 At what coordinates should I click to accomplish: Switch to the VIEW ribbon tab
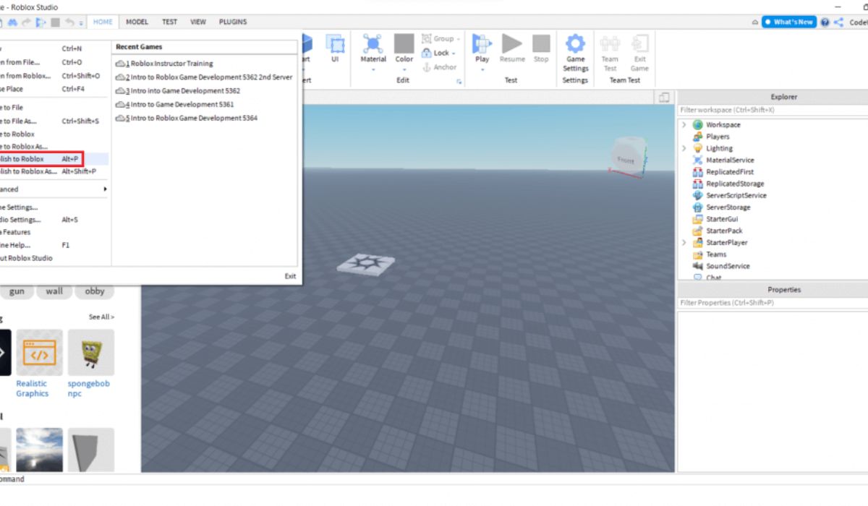pyautogui.click(x=198, y=22)
